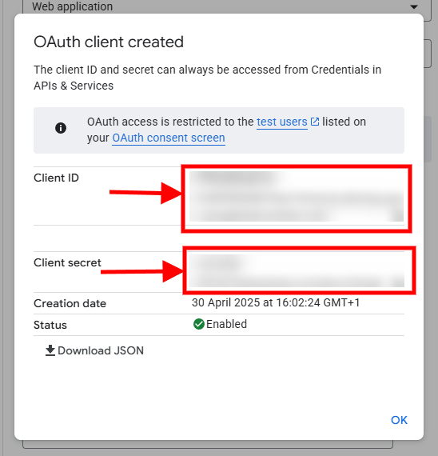
Task: Select the Web application type field text
Action: coord(73,6)
